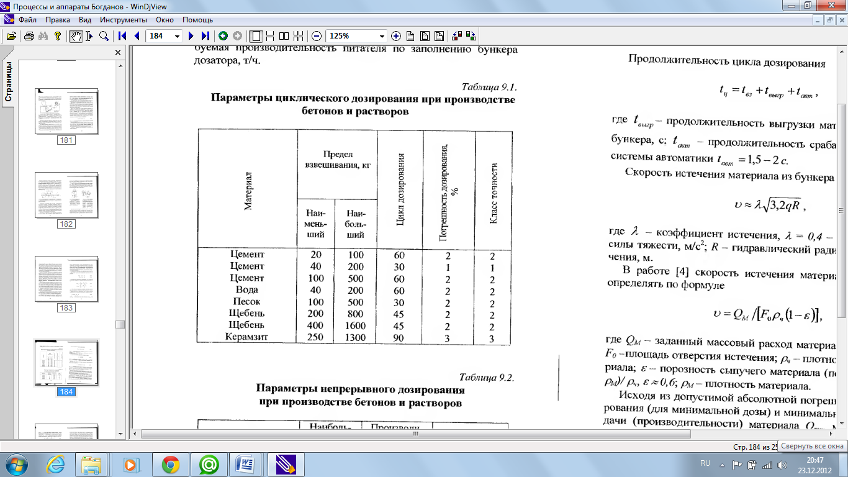Select the magnifying glass zoom tool
Image resolution: width=848 pixels, height=477 pixels.
pyautogui.click(x=104, y=36)
